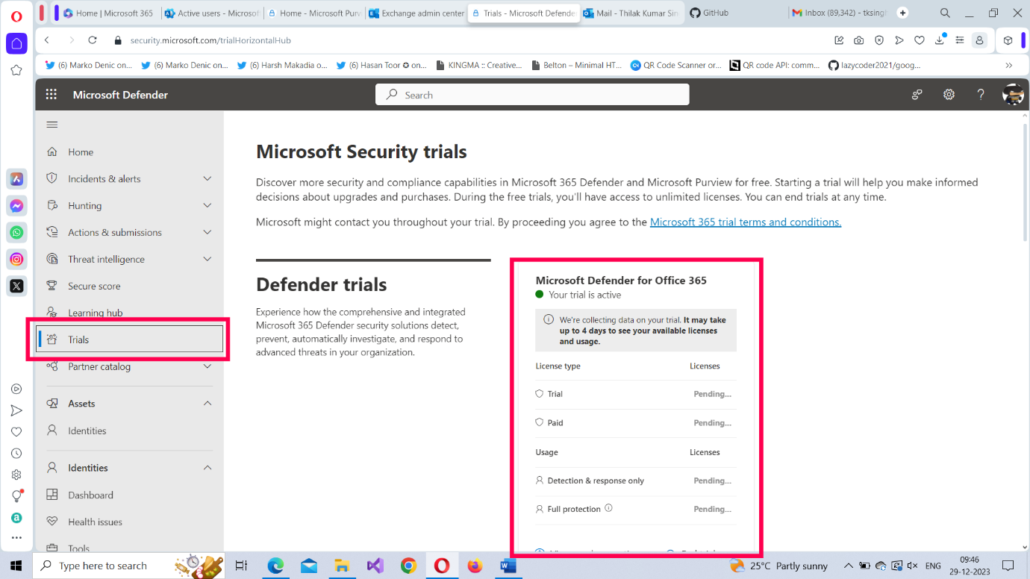Collapse the navigation with the hamburger icon
This screenshot has height=579, width=1030.
point(52,125)
